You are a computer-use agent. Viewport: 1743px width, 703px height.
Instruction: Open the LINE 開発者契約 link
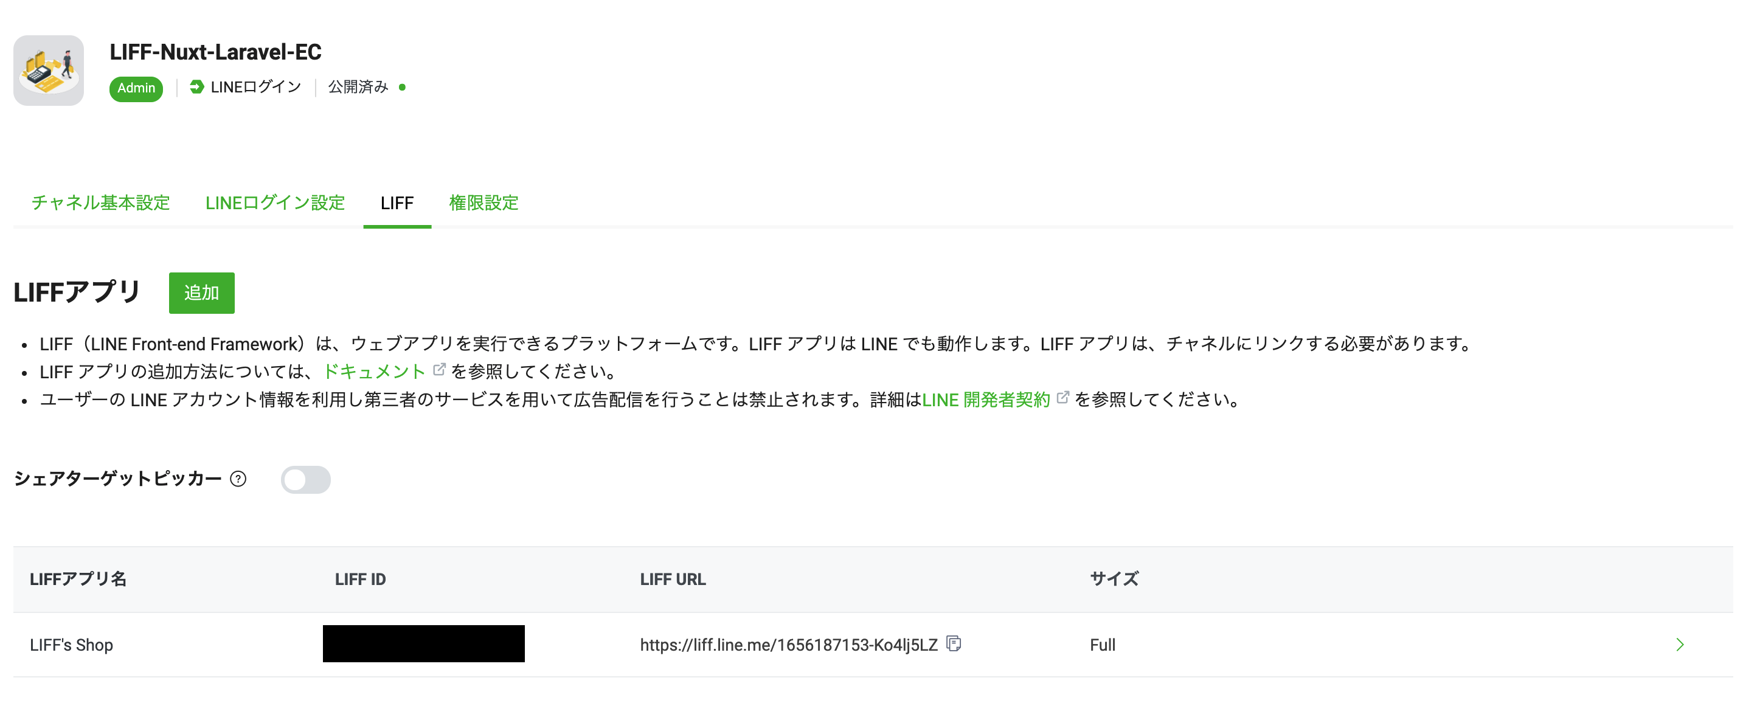click(x=986, y=399)
